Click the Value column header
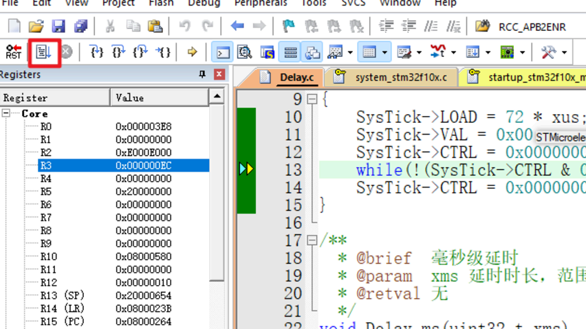 coord(160,98)
